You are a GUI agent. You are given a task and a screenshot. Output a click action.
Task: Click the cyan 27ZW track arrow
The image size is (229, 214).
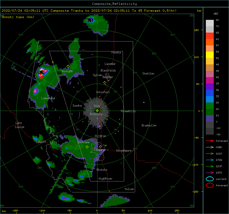(210, 160)
